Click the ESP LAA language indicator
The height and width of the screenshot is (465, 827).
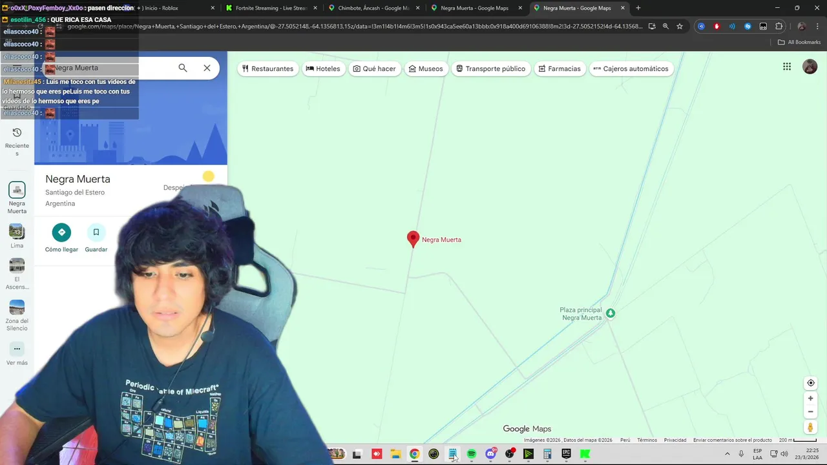coord(757,454)
